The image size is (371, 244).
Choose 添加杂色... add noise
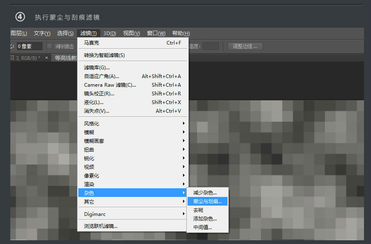click(207, 219)
